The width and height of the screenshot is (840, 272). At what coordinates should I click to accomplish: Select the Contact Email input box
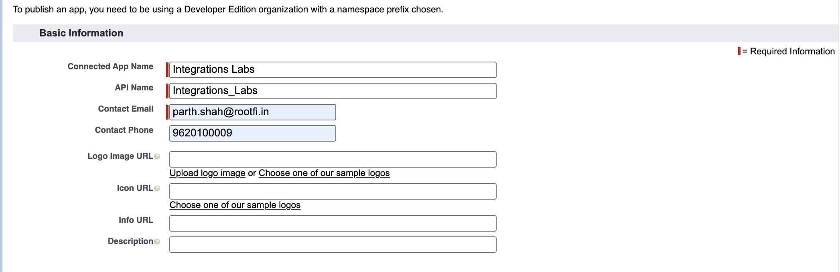click(252, 112)
